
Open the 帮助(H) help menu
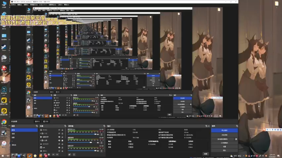[67, 5]
